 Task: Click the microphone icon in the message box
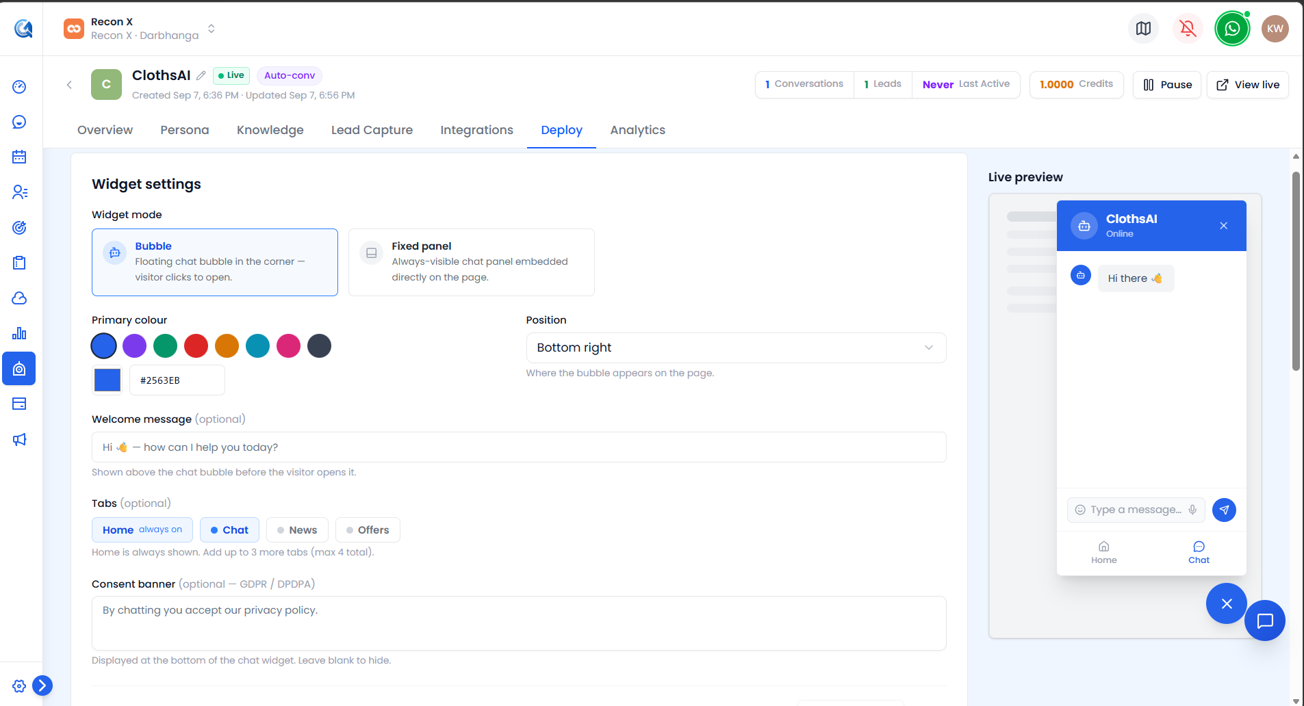click(x=1192, y=510)
